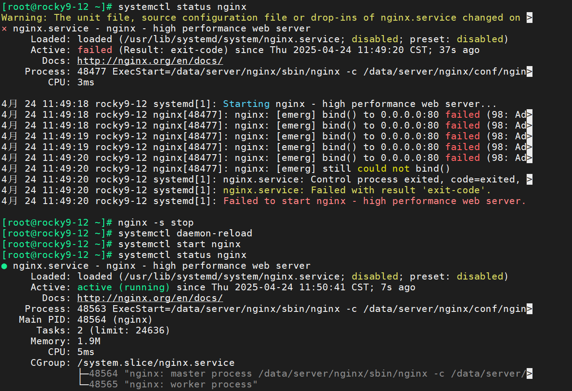Click CGroup '/system.slice/nginx.service' path
Image resolution: width=572 pixels, height=391 pixels.
point(156,363)
